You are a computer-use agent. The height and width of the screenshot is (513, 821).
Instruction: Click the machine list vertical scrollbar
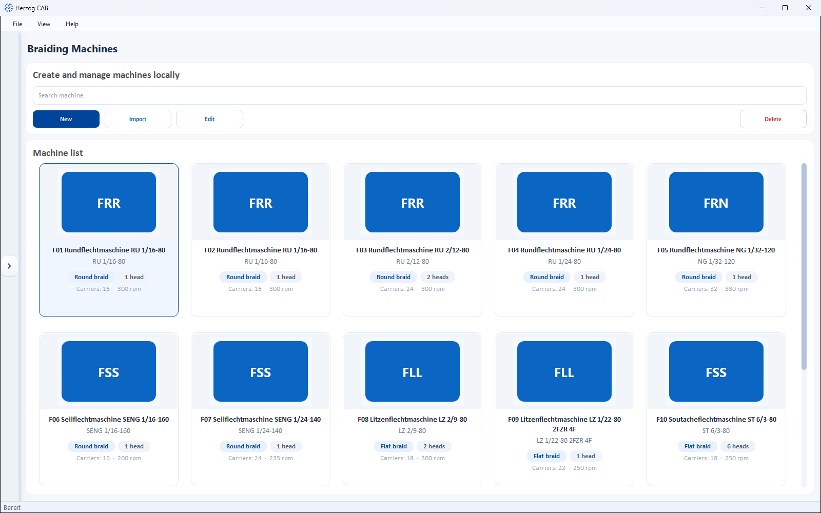tap(804, 267)
